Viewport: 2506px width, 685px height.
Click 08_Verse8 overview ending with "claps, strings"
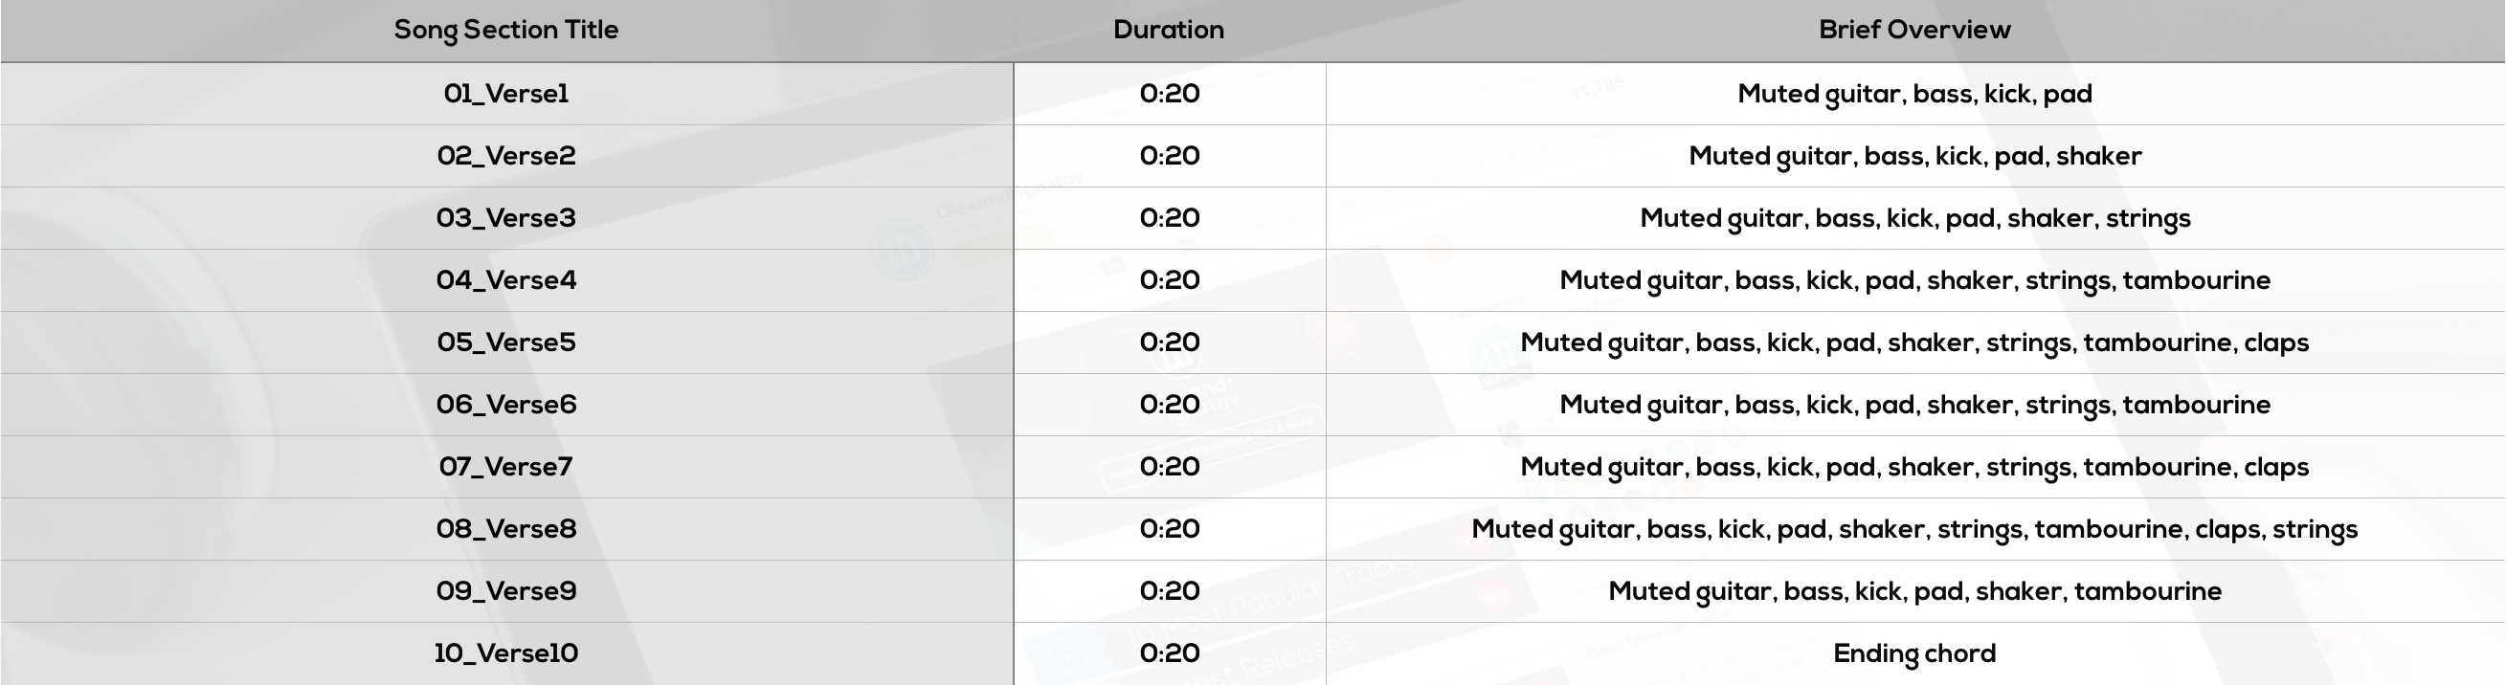tap(1913, 530)
